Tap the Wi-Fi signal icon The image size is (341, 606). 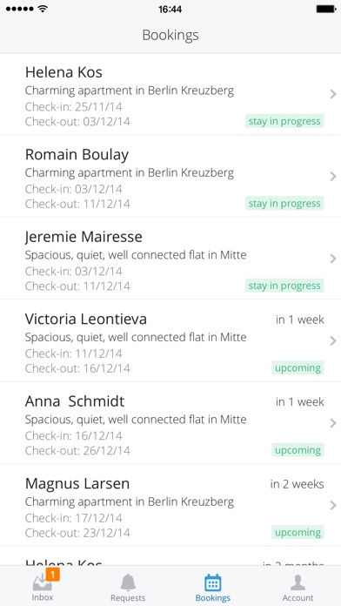(x=43, y=9)
